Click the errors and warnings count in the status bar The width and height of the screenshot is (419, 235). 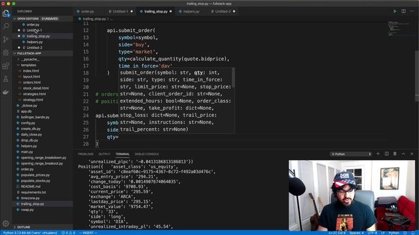68,233
